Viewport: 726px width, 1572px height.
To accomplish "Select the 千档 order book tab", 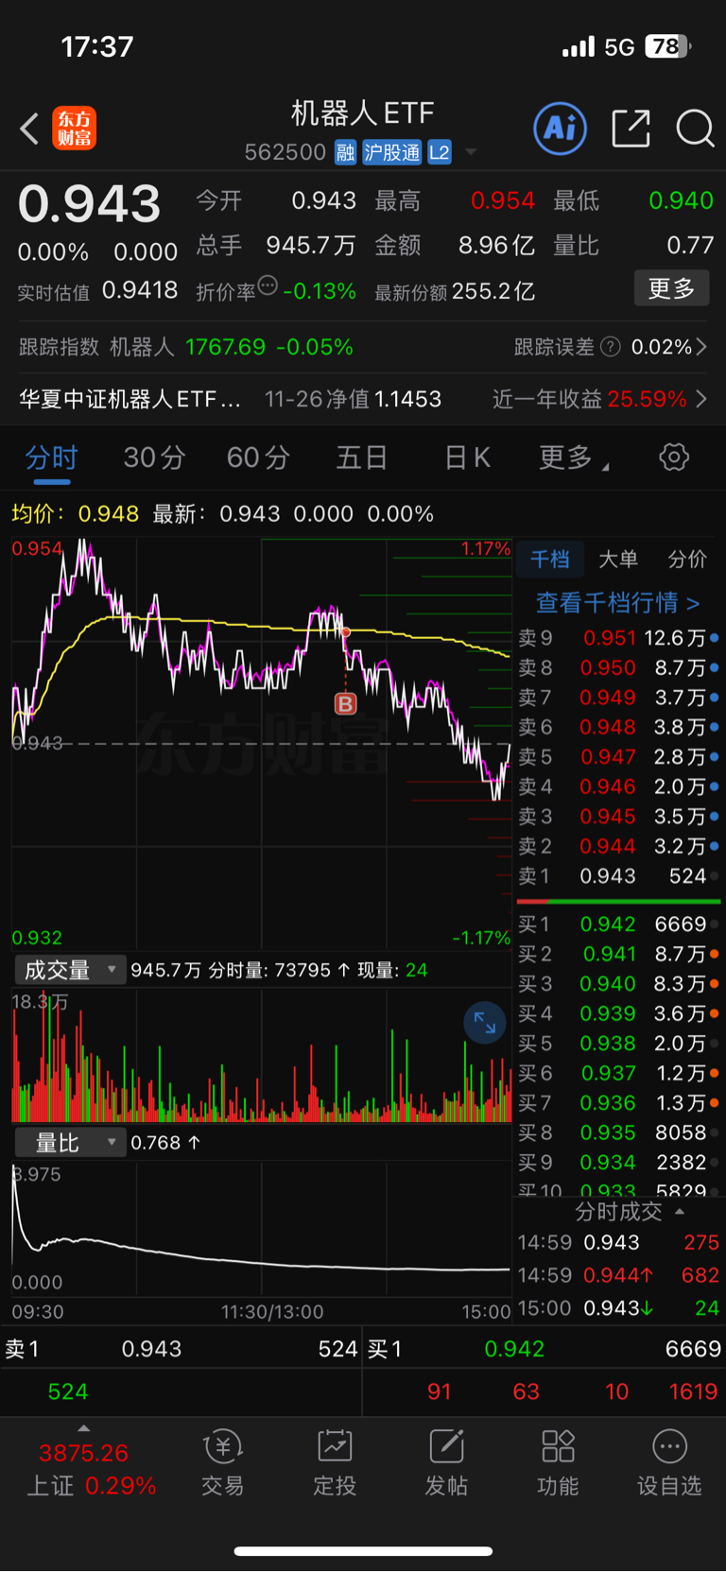I will [x=550, y=560].
